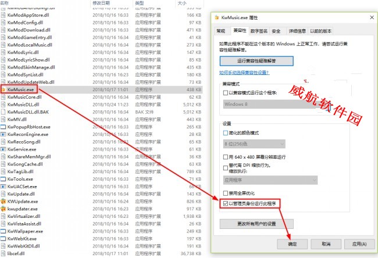Open the 应用程序 DPI scaling dropdown

270,180
